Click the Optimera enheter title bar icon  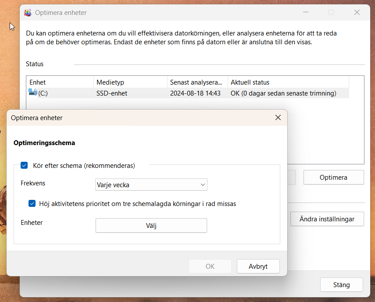(x=27, y=13)
